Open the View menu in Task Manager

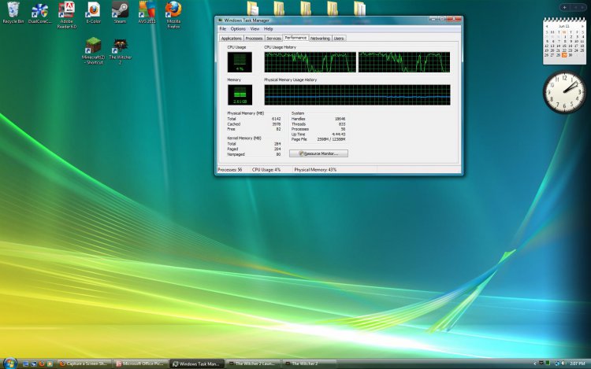click(255, 29)
